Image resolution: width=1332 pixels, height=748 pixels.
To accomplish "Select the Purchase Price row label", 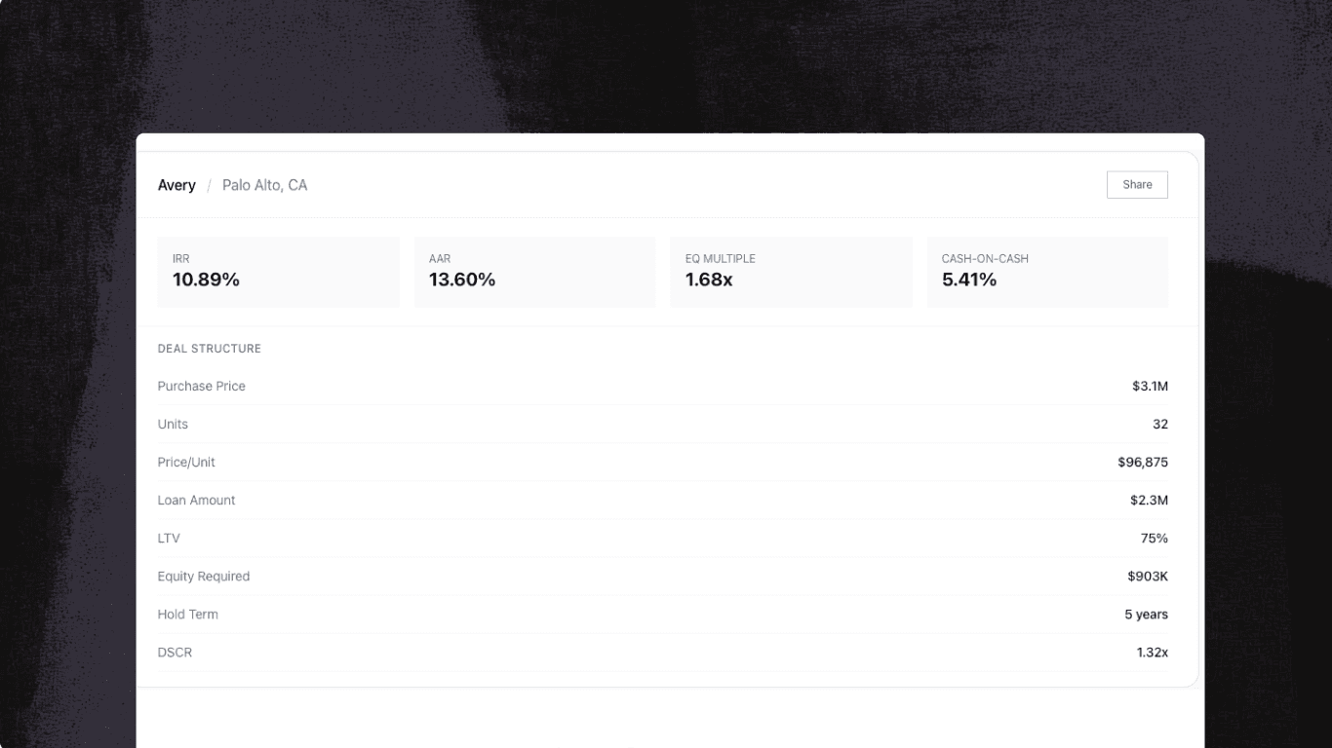I will pyautogui.click(x=202, y=387).
